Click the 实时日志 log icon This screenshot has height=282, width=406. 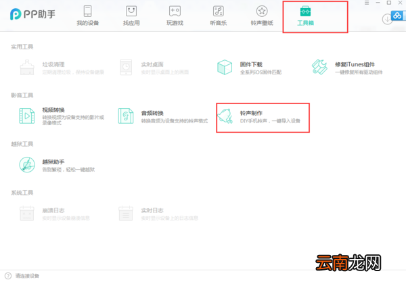pos(126,213)
